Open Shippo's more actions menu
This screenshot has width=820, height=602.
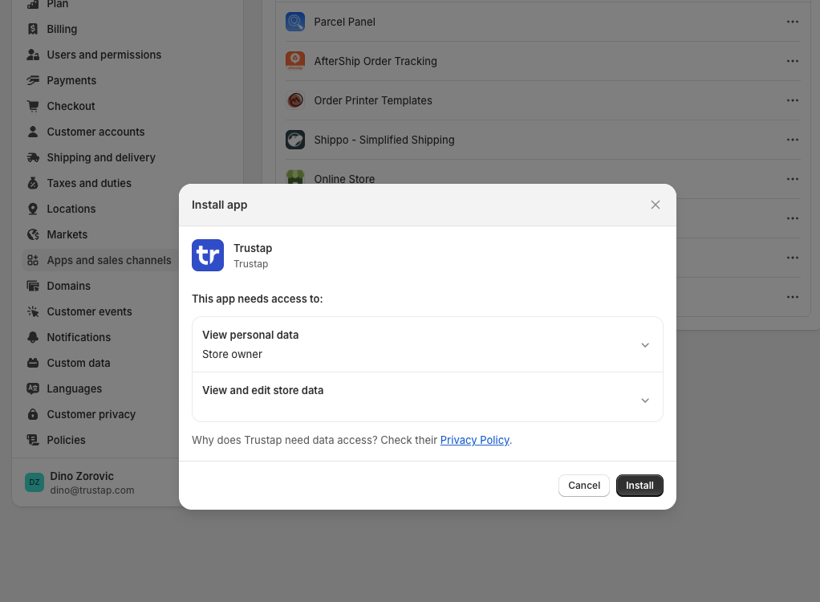pos(793,140)
